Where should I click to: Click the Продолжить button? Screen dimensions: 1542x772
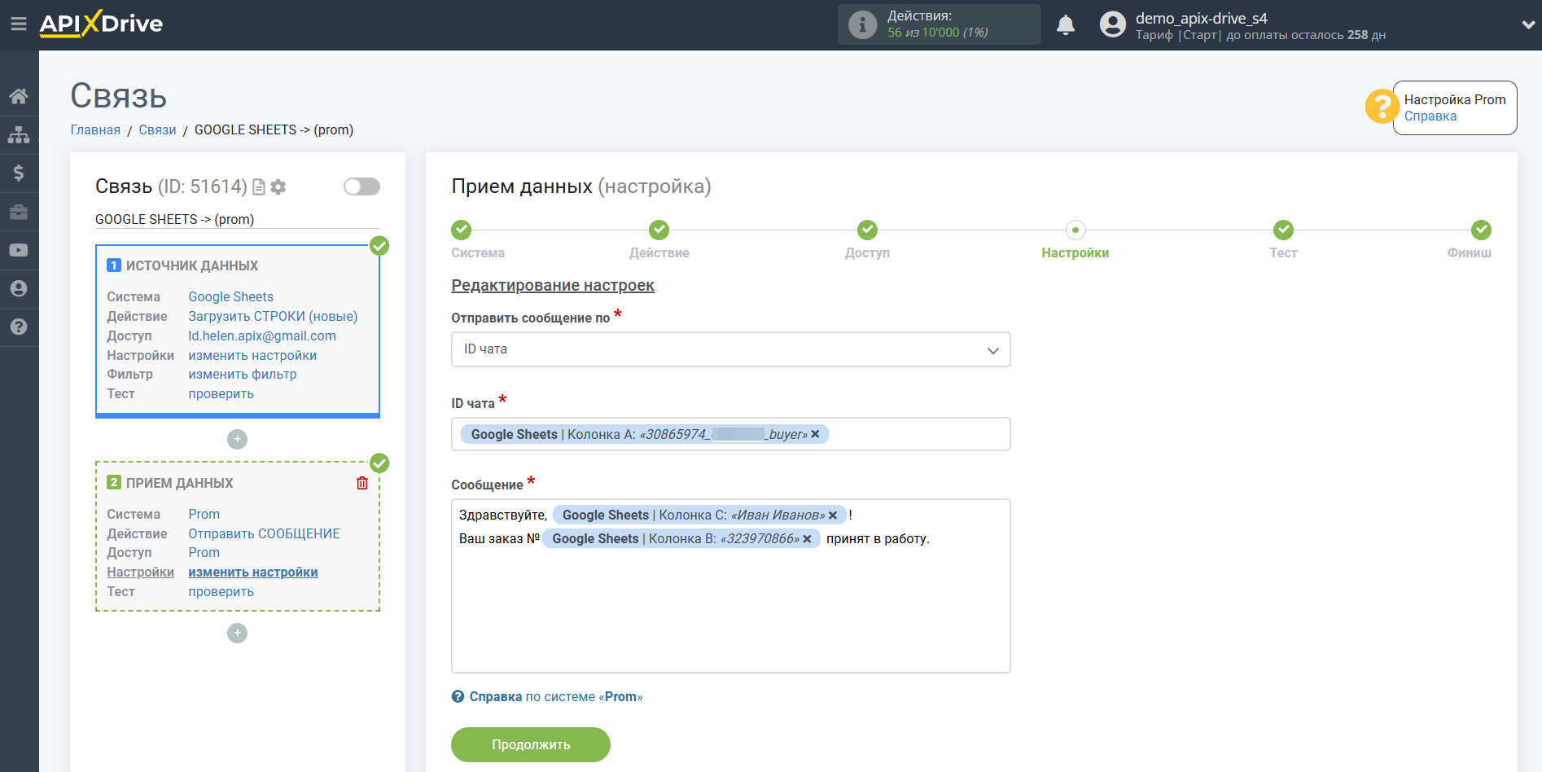(x=531, y=744)
